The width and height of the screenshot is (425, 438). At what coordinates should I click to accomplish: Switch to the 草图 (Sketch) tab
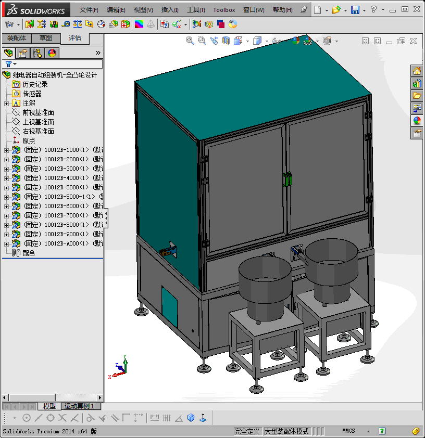(x=46, y=38)
